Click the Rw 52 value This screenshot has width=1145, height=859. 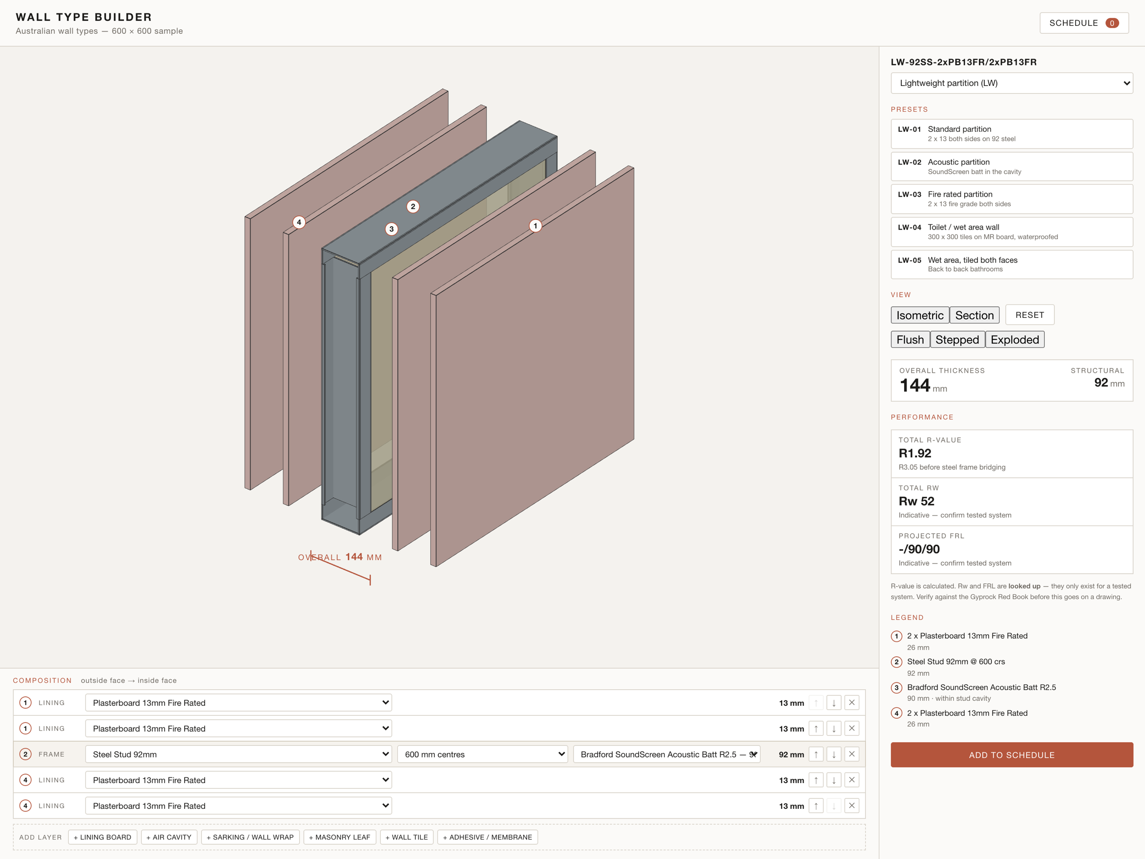point(916,501)
